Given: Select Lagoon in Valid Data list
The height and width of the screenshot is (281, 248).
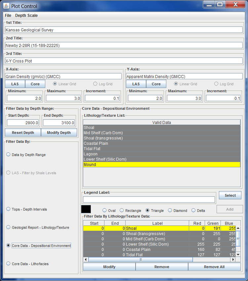Looking at the screenshot, I should click(x=162, y=154).
